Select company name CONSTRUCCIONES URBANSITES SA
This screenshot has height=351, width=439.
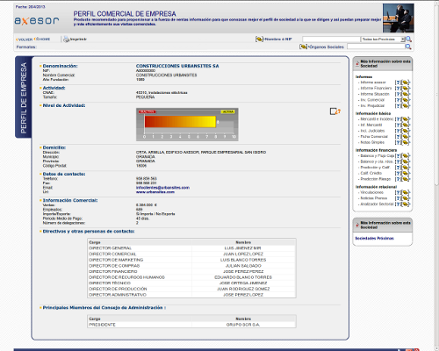pyautogui.click(x=177, y=66)
